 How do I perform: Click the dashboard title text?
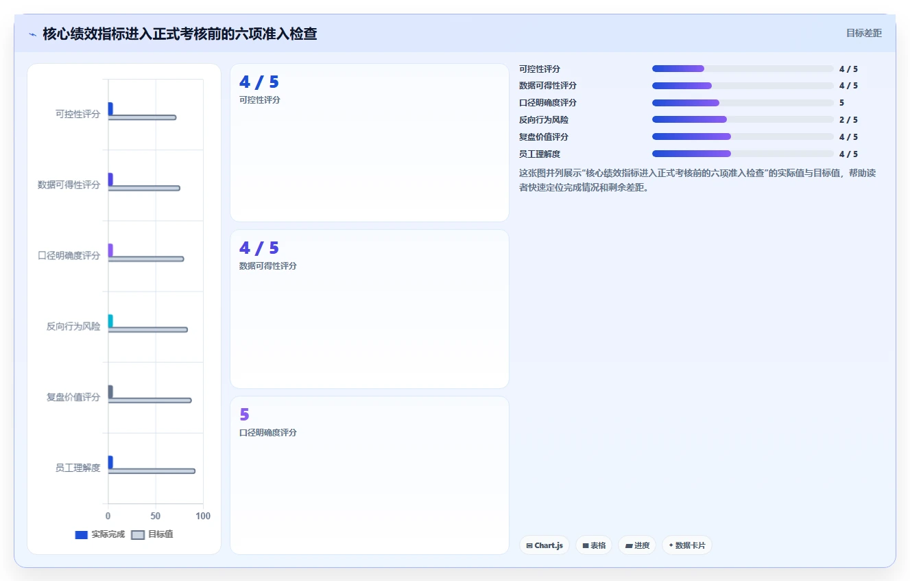[x=180, y=34]
